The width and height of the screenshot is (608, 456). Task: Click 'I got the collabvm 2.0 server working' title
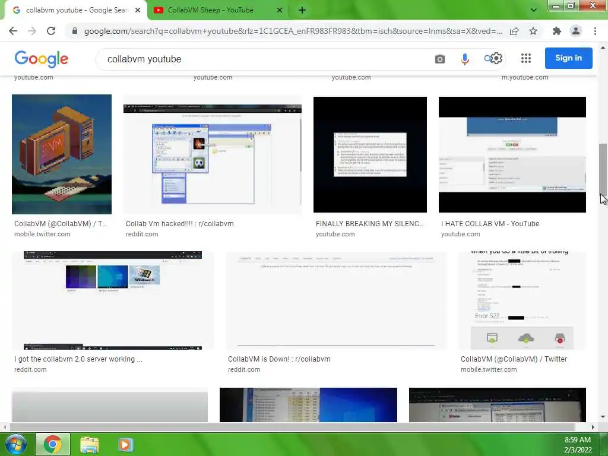pos(78,359)
